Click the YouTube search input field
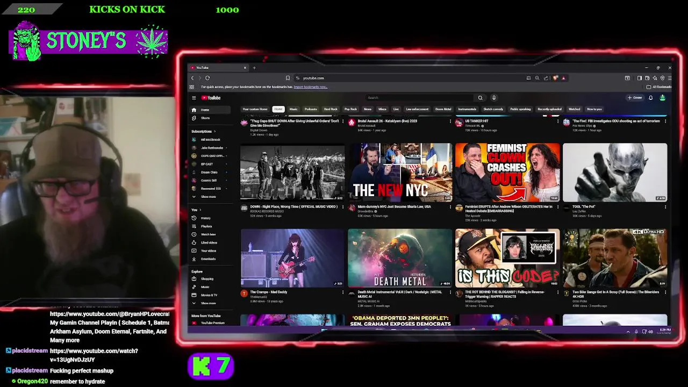 [419, 98]
